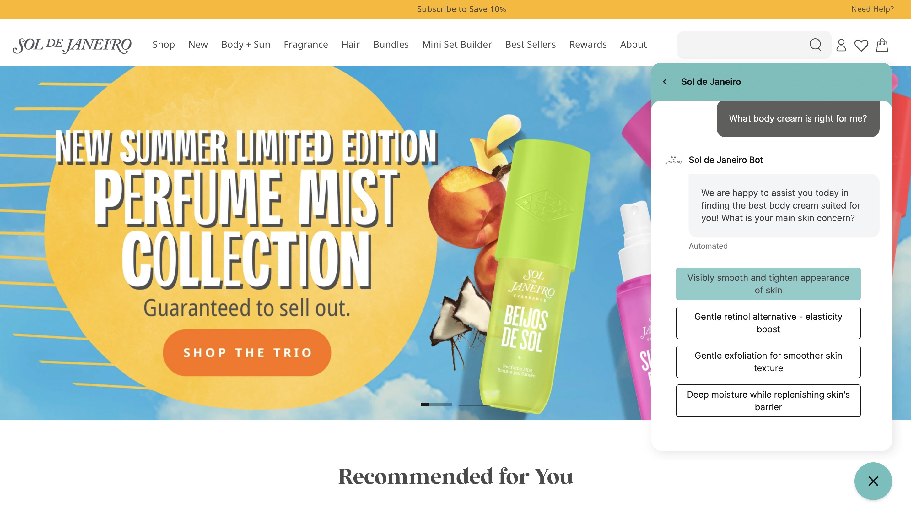911x517 pixels.
Task: Close the chat widget with X button
Action: tap(873, 481)
